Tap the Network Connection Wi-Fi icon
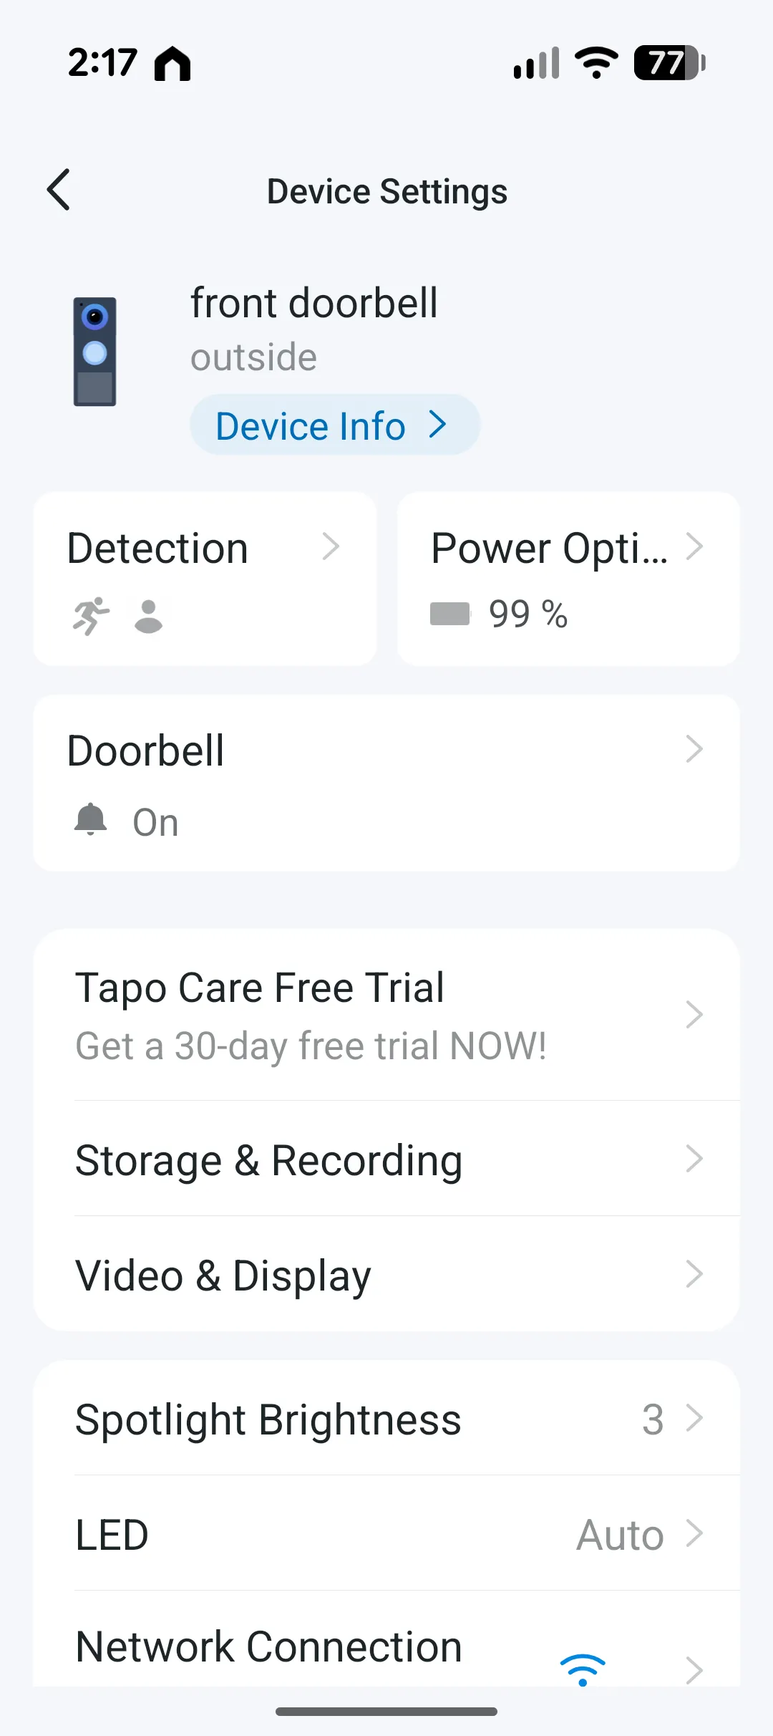This screenshot has height=1736, width=773. click(x=583, y=1669)
